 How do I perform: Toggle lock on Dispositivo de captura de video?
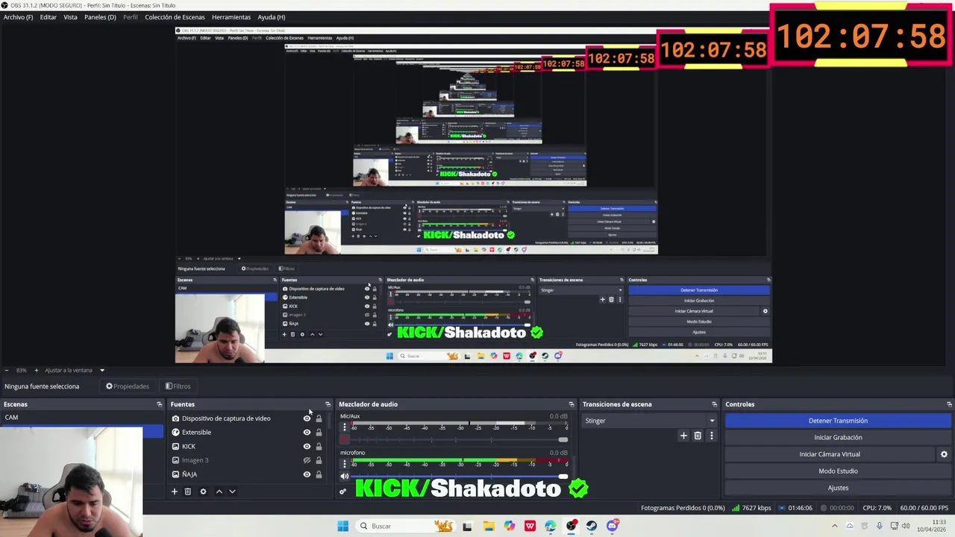click(319, 418)
